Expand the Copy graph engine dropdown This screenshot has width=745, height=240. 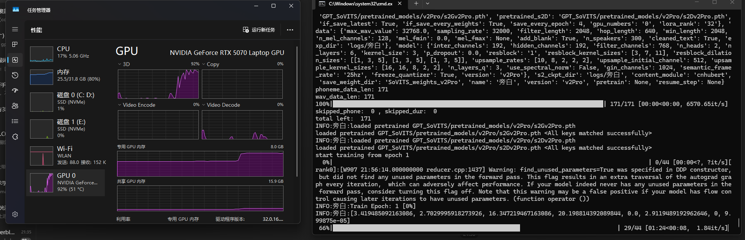click(204, 64)
